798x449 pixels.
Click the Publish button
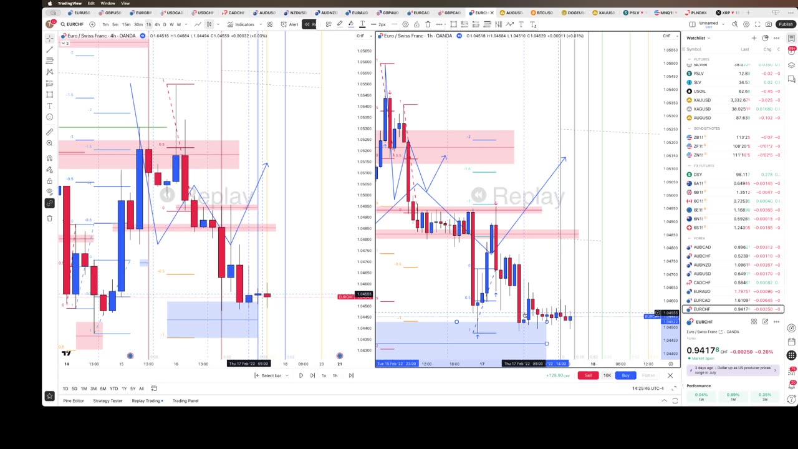click(786, 24)
